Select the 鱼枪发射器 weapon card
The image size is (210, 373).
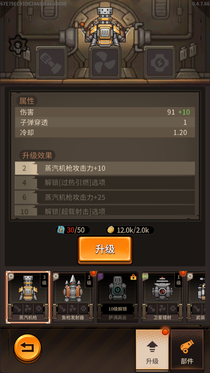coord(73,297)
